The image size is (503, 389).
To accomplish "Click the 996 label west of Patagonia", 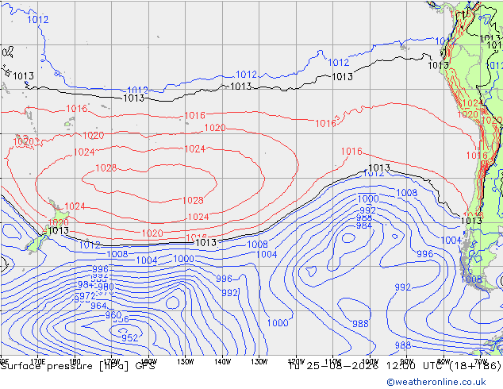I will [x=425, y=254].
